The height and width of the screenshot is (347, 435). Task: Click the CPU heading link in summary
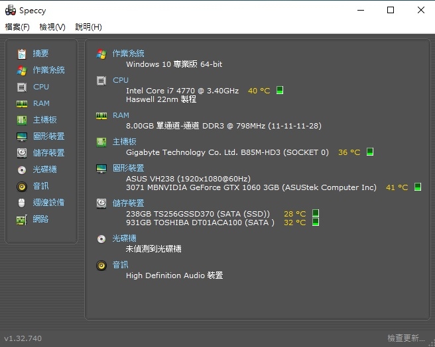pyautogui.click(x=121, y=80)
